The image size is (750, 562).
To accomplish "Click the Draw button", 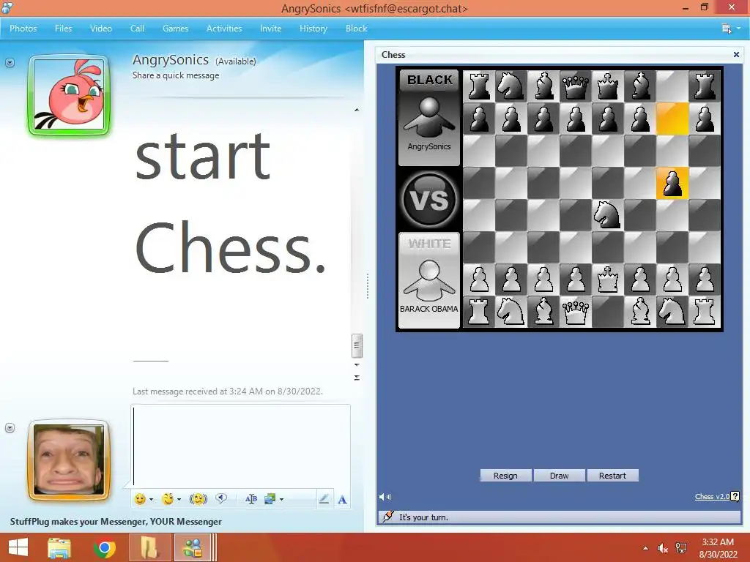I will point(559,476).
